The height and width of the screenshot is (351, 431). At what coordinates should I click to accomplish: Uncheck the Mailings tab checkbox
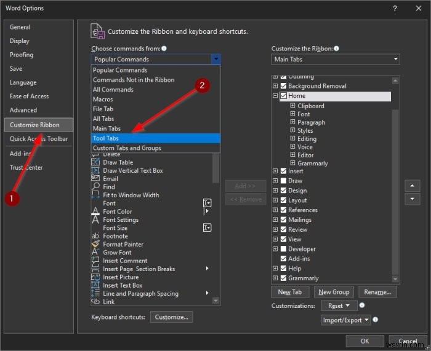283,219
